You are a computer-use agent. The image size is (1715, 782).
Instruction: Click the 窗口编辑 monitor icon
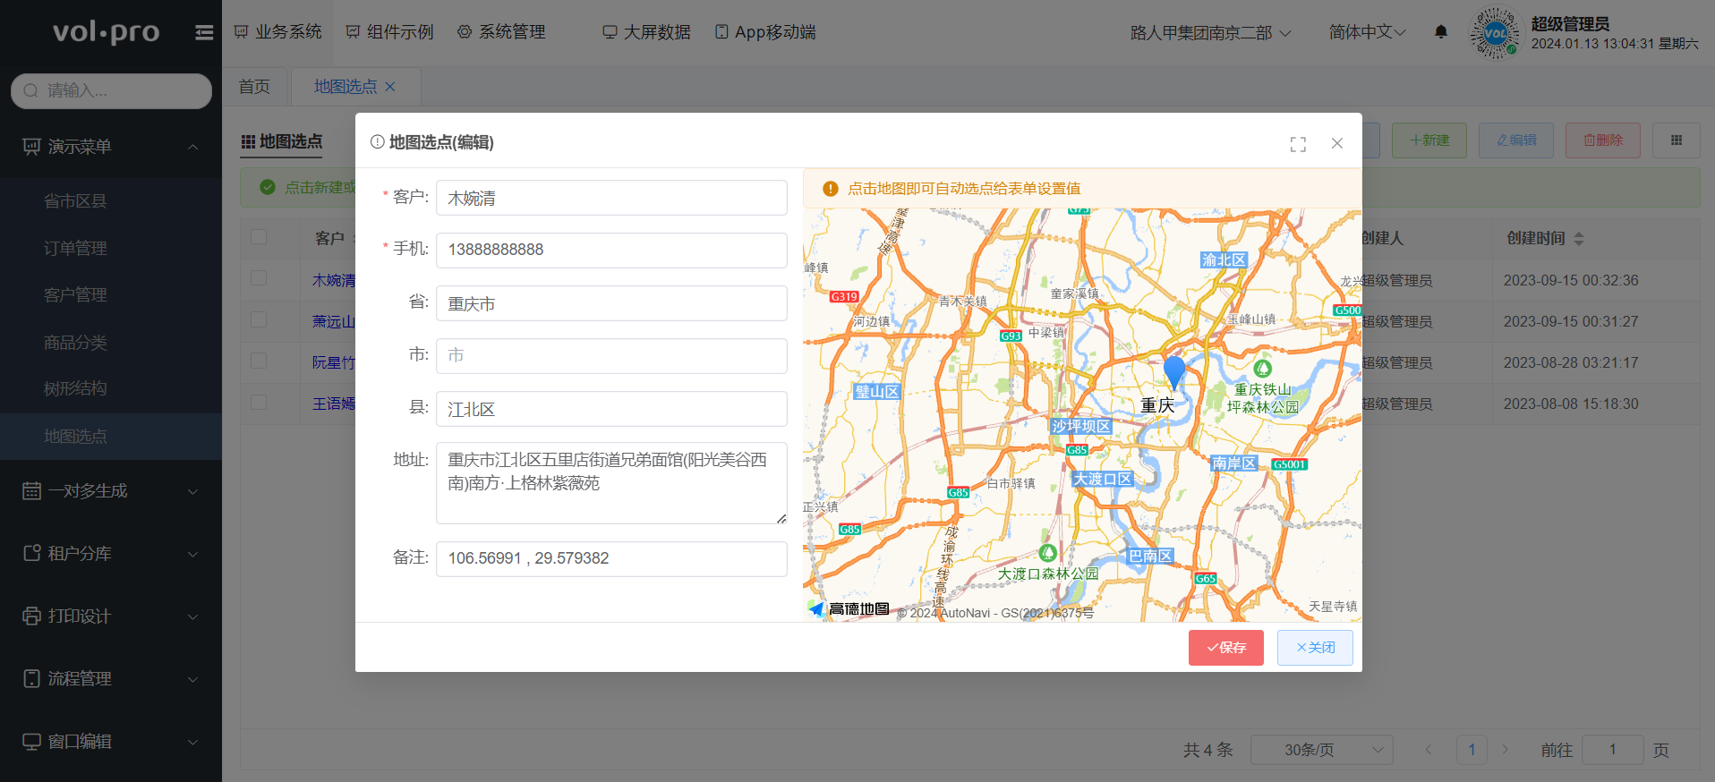(31, 741)
